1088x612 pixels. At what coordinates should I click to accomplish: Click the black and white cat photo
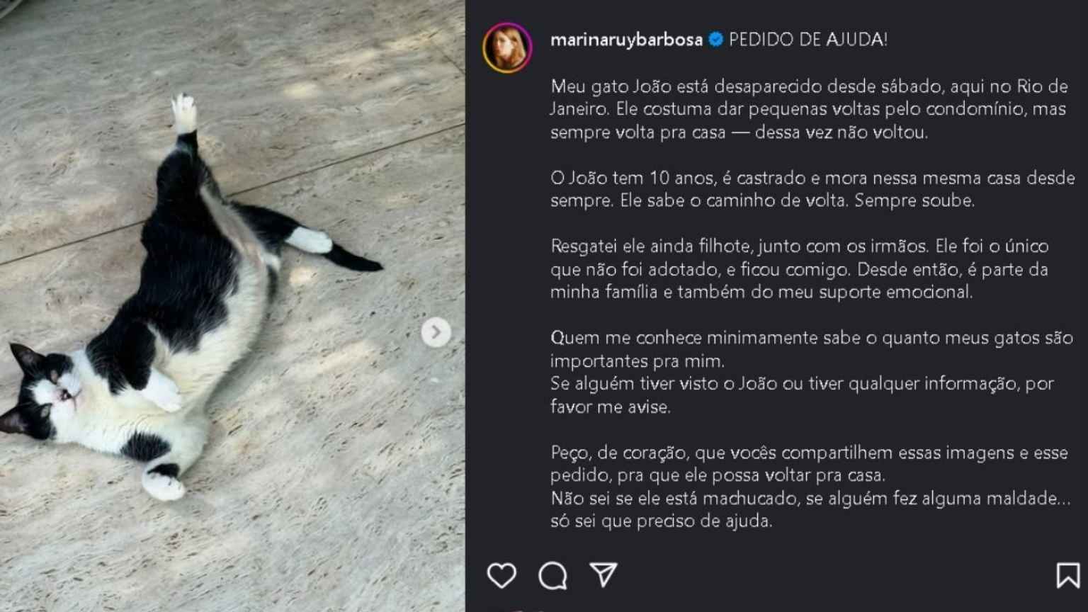click(232, 306)
